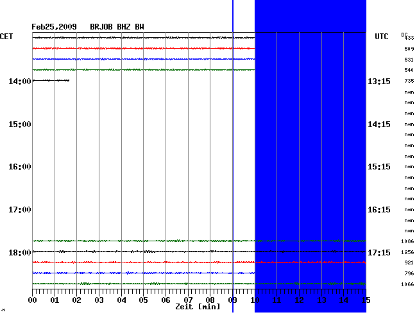Select the 16:00 CET time label
The width and height of the screenshot is (417, 317).
click(20, 167)
